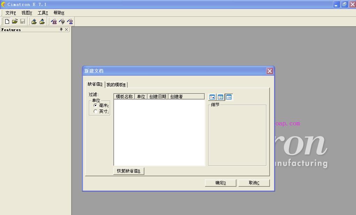Select the 英寸 (inch) unit radio button
356x215 pixels.
95,111
